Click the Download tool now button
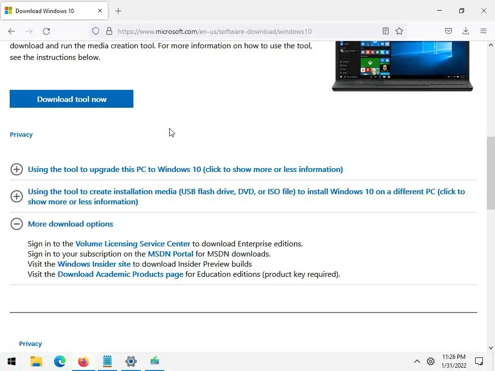Image resolution: width=495 pixels, height=371 pixels. (72, 99)
